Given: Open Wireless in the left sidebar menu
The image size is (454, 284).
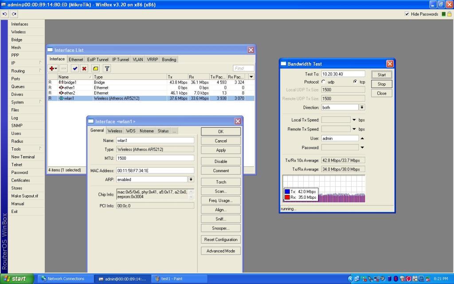Looking at the screenshot, I should (x=19, y=32).
